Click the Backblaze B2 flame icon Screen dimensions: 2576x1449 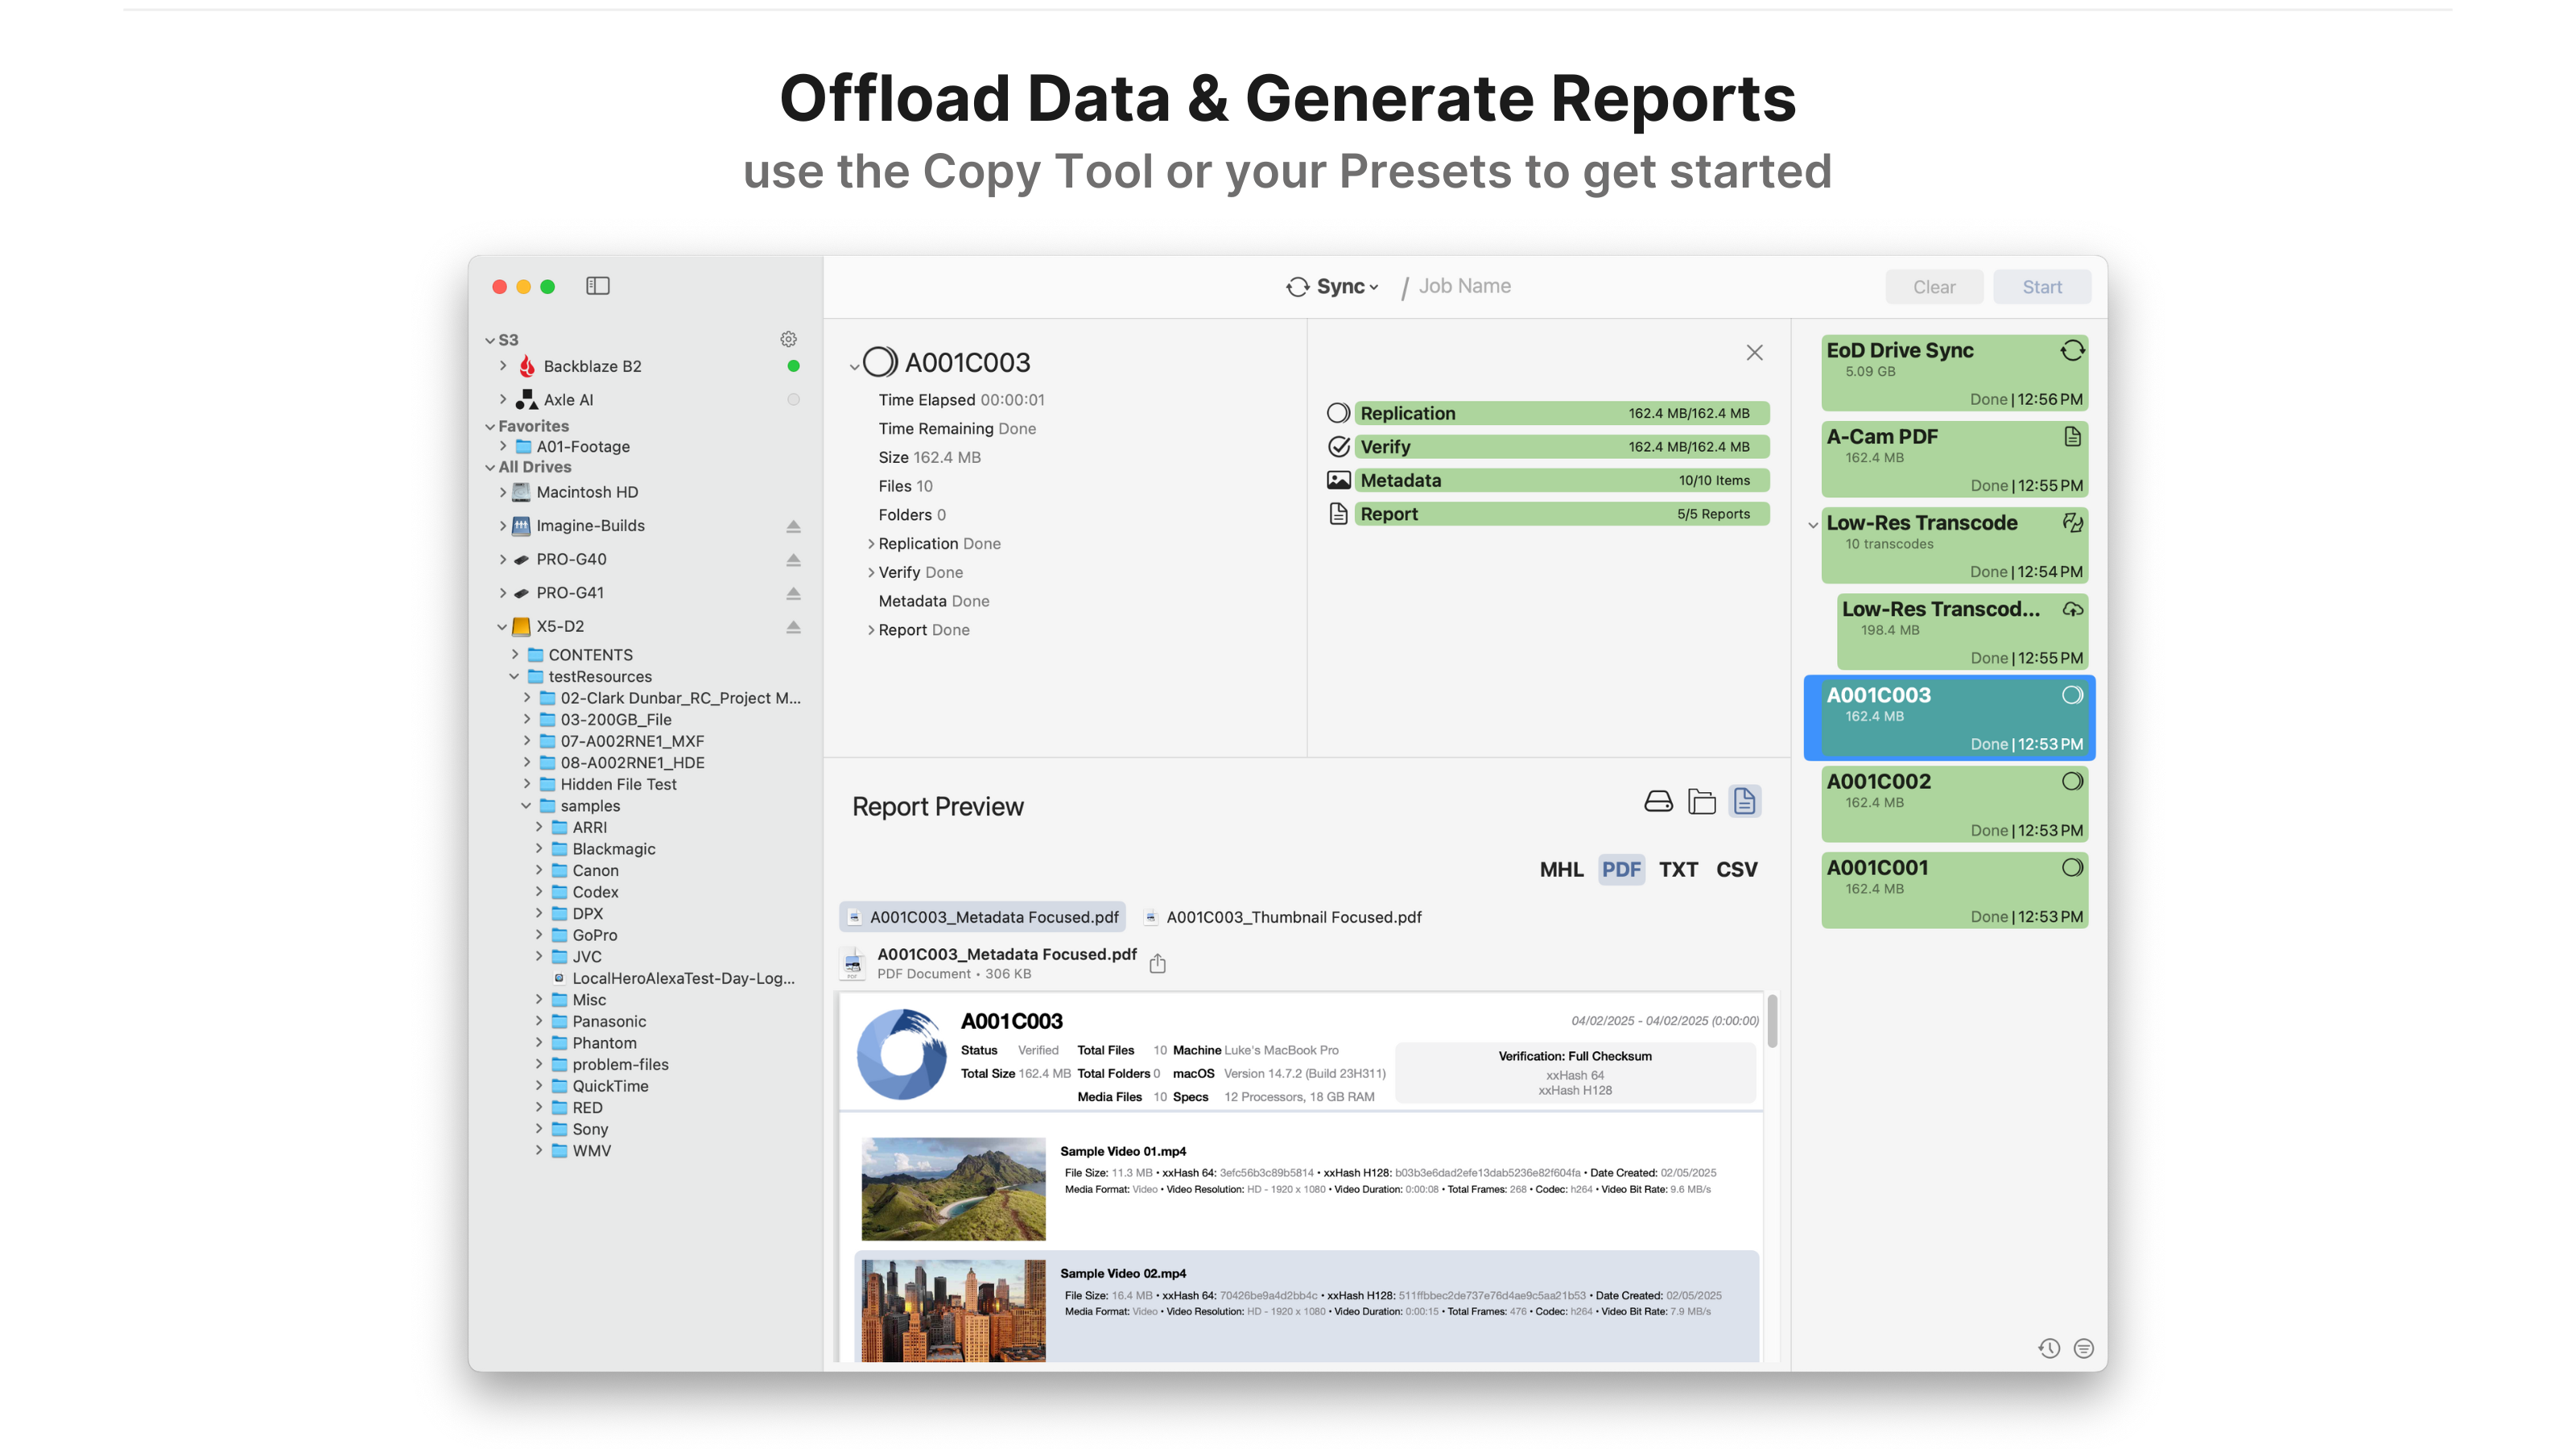tap(526, 366)
